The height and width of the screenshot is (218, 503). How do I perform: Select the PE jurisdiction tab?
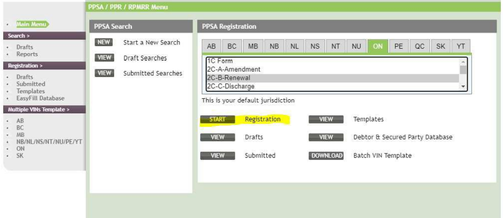[399, 47]
